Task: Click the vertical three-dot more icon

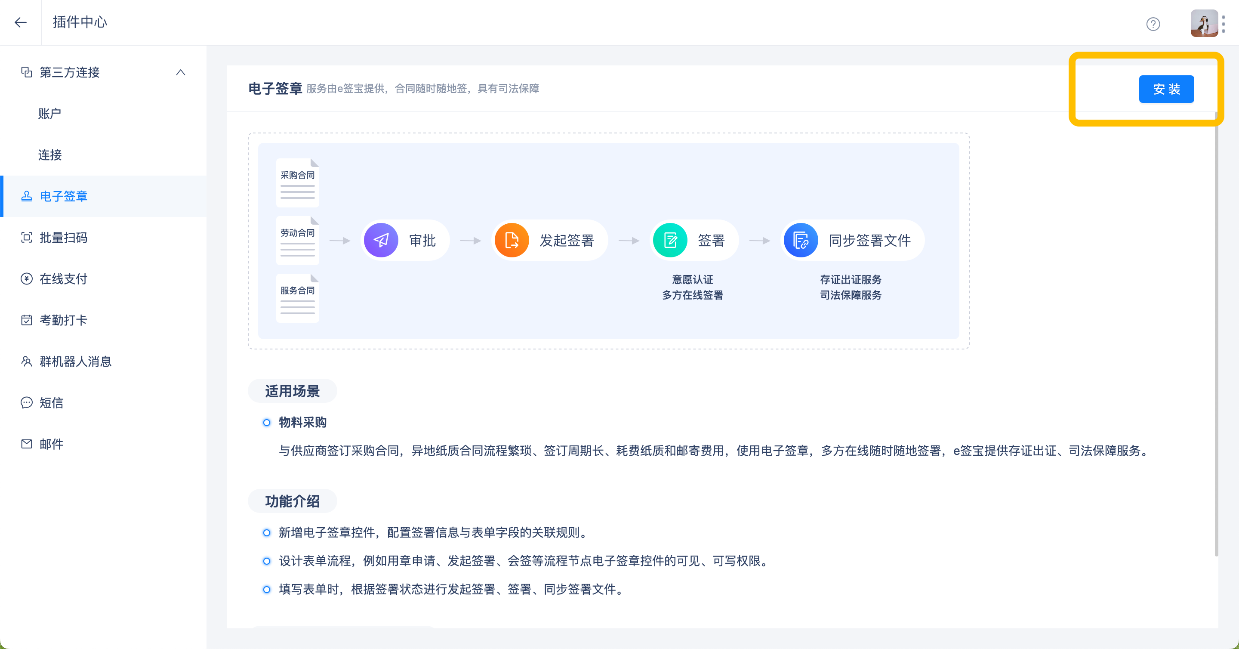Action: click(x=1224, y=24)
